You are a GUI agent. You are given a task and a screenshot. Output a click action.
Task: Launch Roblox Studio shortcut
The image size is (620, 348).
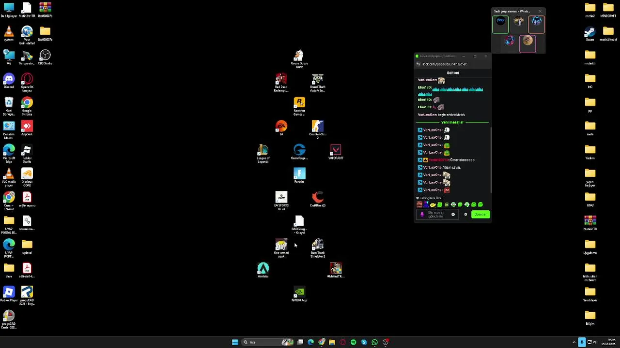[27, 154]
